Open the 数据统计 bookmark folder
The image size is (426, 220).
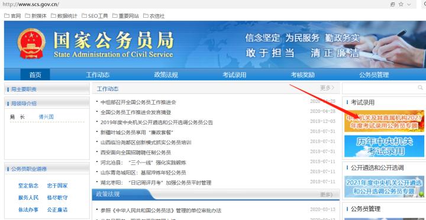(x=64, y=16)
